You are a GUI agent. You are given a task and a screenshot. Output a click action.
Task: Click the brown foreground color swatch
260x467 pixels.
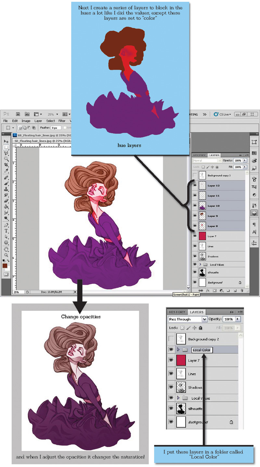tap(5, 266)
